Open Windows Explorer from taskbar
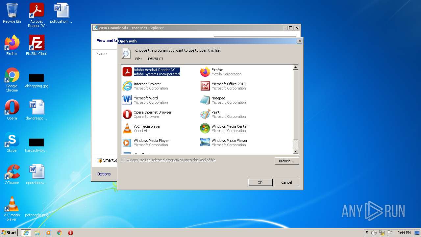This screenshot has width=421, height=237. [x=37, y=233]
